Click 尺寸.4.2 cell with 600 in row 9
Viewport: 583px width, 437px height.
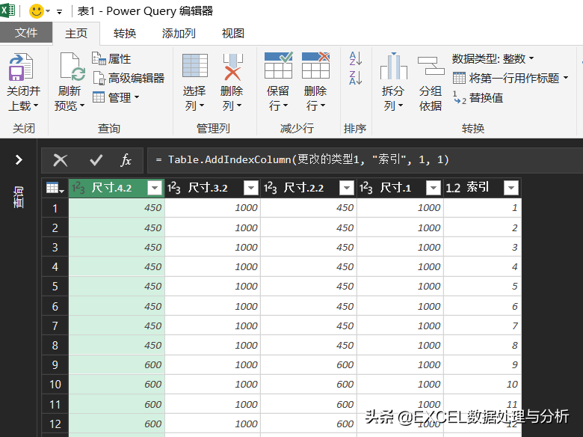click(117, 364)
